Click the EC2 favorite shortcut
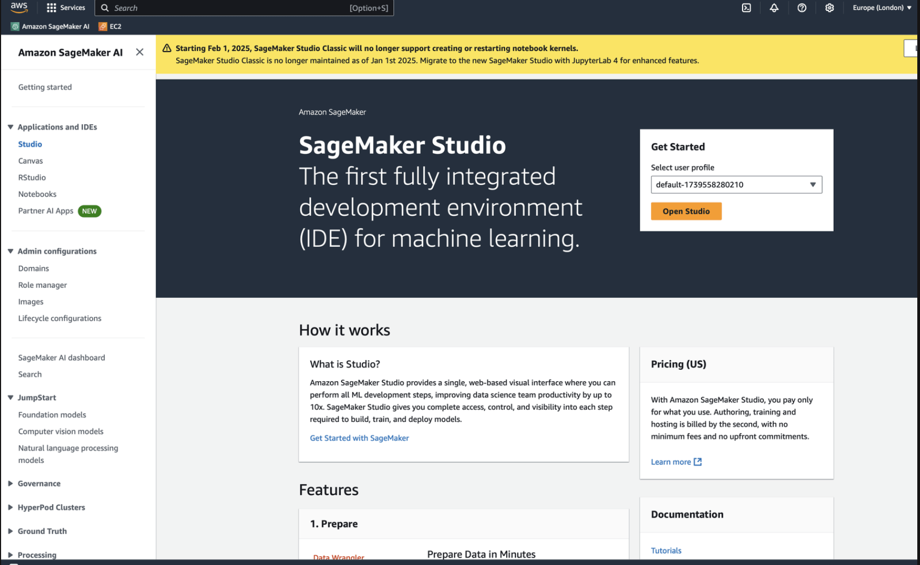The height and width of the screenshot is (565, 920). click(110, 26)
